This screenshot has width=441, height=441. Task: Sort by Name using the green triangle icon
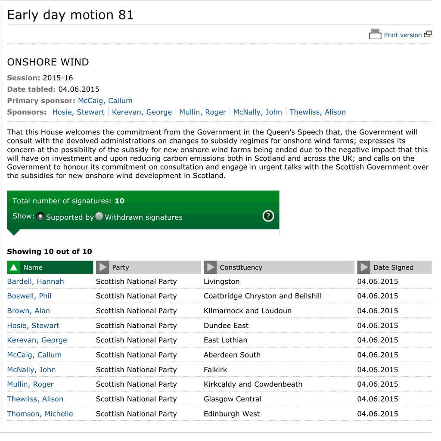13,267
